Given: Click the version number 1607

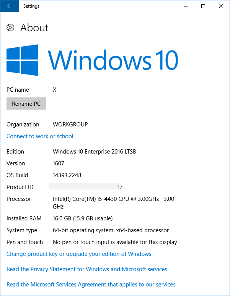Looking at the screenshot, I should [58, 163].
